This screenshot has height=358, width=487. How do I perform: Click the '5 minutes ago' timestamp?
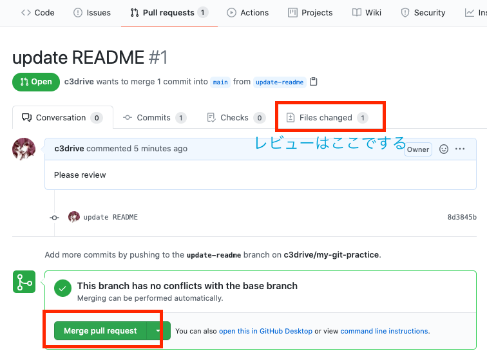coord(160,149)
